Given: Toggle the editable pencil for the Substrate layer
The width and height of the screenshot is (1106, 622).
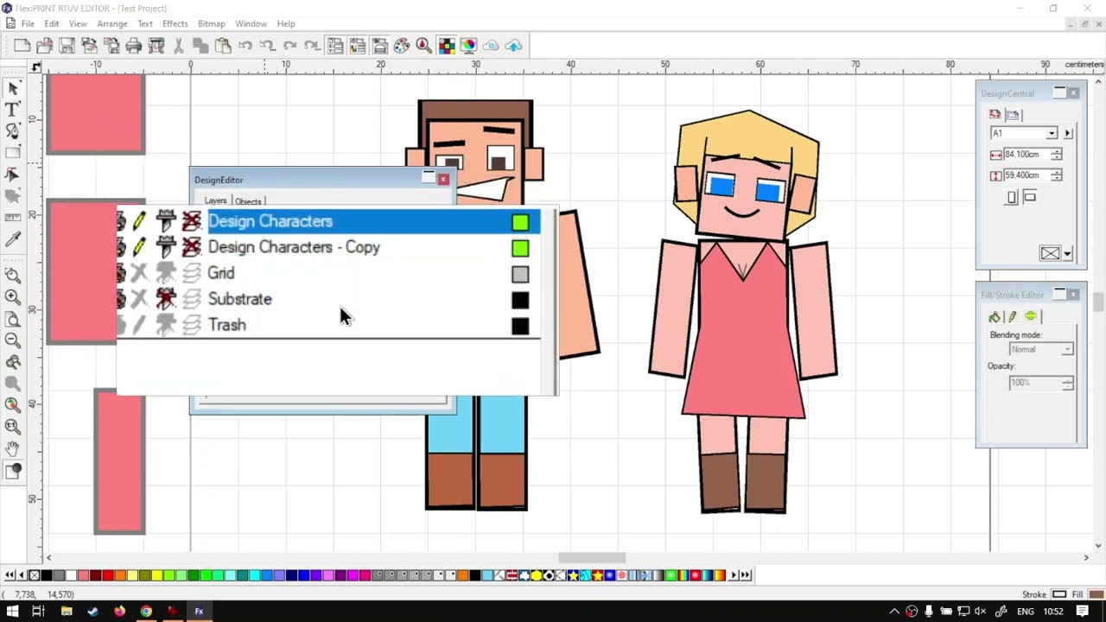Looking at the screenshot, I should 139,300.
